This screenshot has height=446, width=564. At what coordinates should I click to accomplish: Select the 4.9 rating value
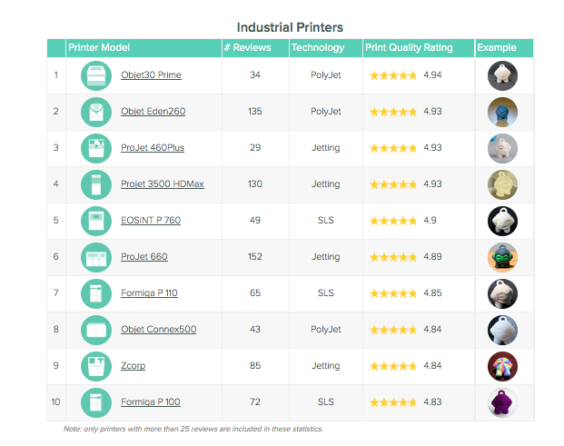(430, 220)
